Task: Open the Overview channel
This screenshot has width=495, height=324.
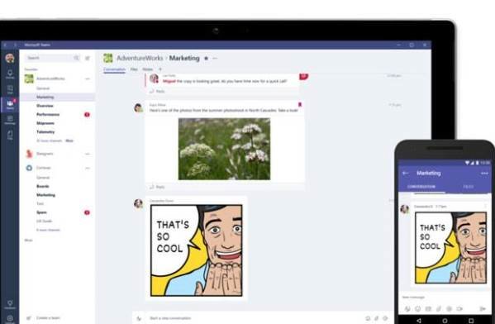Action: (x=45, y=106)
